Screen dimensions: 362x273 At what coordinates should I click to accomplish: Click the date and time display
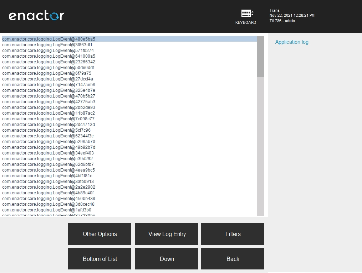coord(291,15)
